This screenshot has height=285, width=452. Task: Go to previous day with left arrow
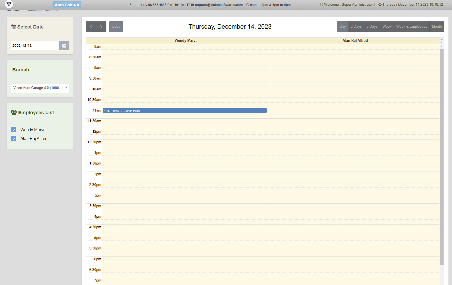91,27
